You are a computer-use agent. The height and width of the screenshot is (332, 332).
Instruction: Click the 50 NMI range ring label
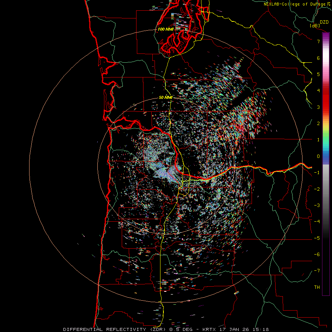(166, 97)
